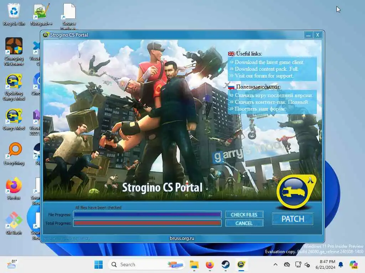Click the CHECK FILES button

244,215
